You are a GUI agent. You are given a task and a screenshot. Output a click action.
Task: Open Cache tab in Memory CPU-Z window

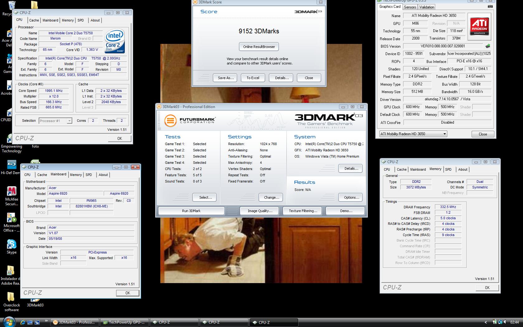click(402, 169)
